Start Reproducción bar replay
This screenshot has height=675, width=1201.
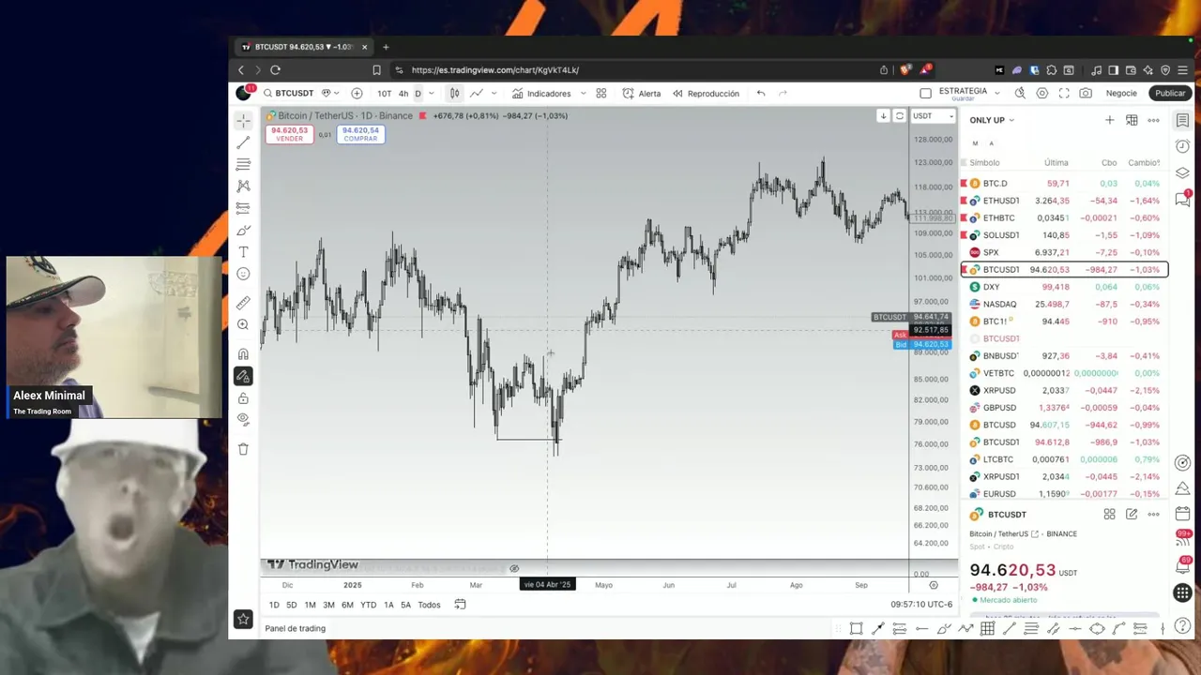point(706,93)
